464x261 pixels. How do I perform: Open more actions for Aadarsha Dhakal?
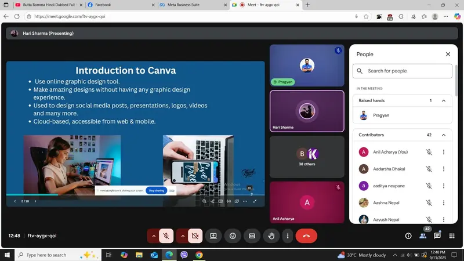click(444, 169)
